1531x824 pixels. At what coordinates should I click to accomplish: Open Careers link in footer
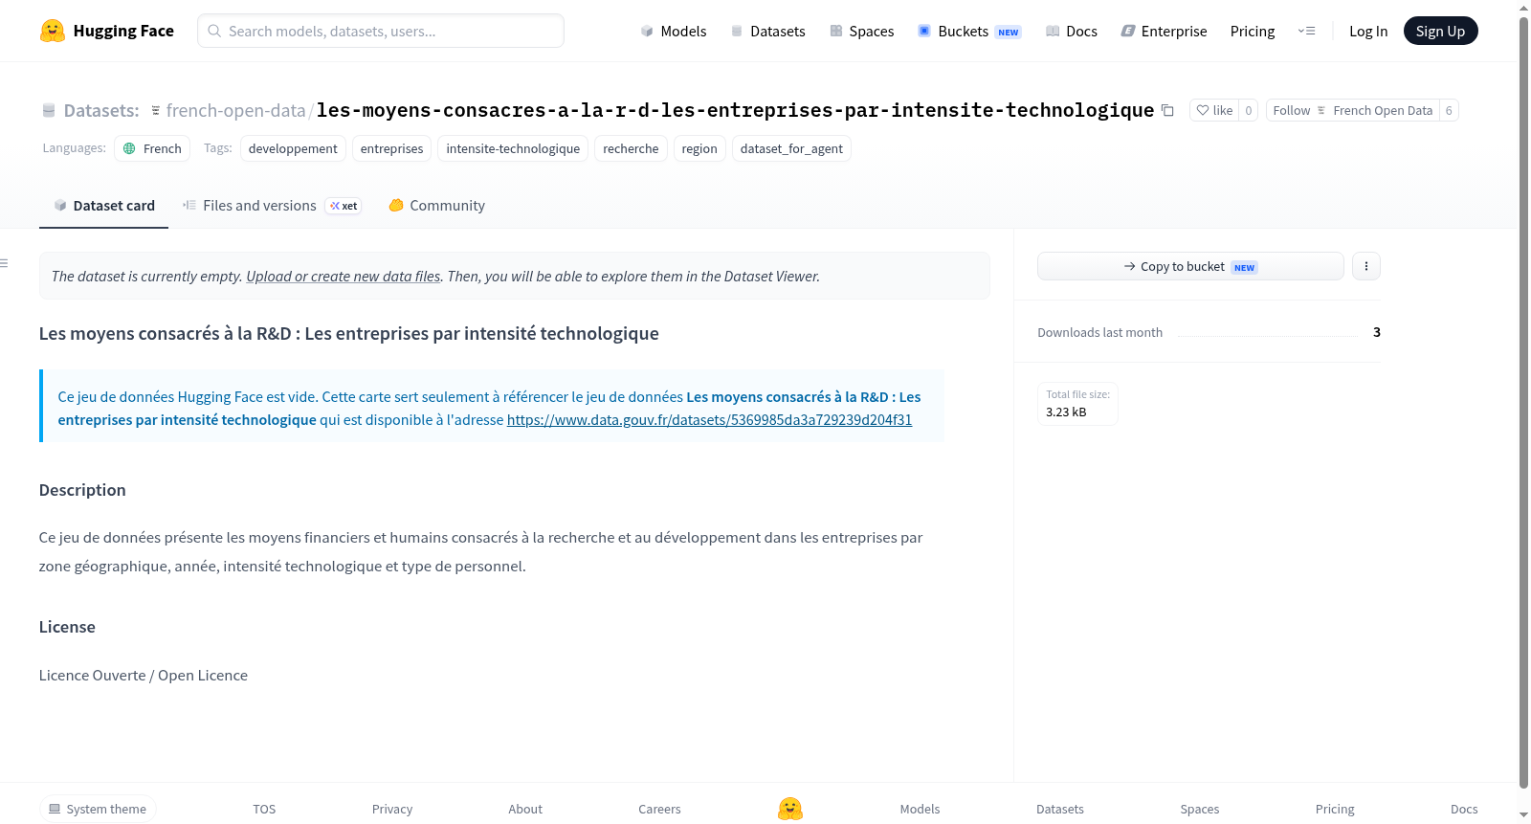pos(659,809)
